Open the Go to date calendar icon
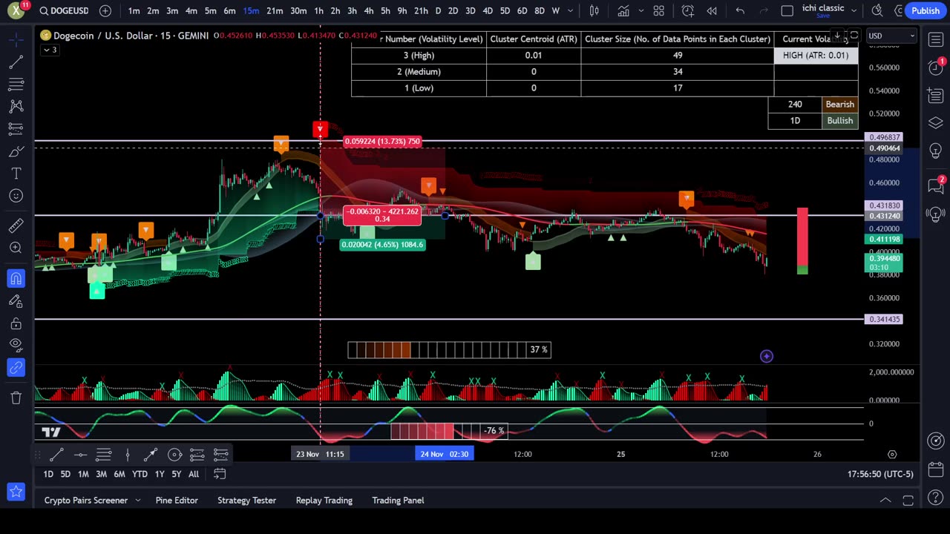This screenshot has width=950, height=534. click(x=220, y=474)
